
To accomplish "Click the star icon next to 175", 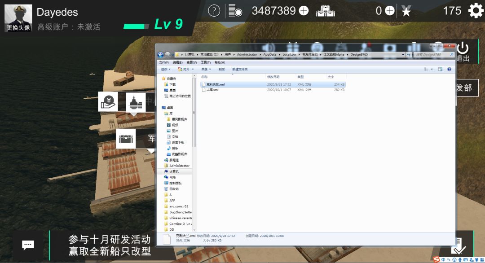I will [x=406, y=11].
